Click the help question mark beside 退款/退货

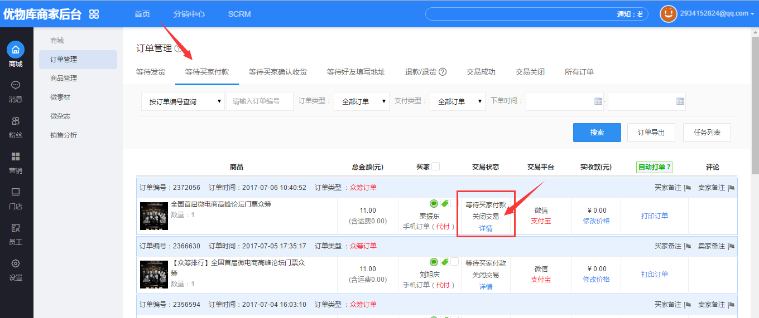443,72
